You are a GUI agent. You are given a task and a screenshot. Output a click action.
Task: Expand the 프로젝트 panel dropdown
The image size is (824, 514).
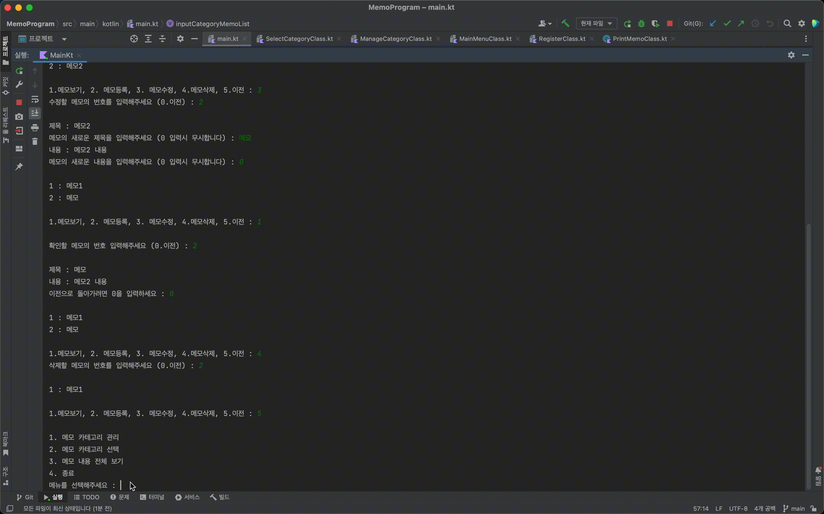point(64,39)
